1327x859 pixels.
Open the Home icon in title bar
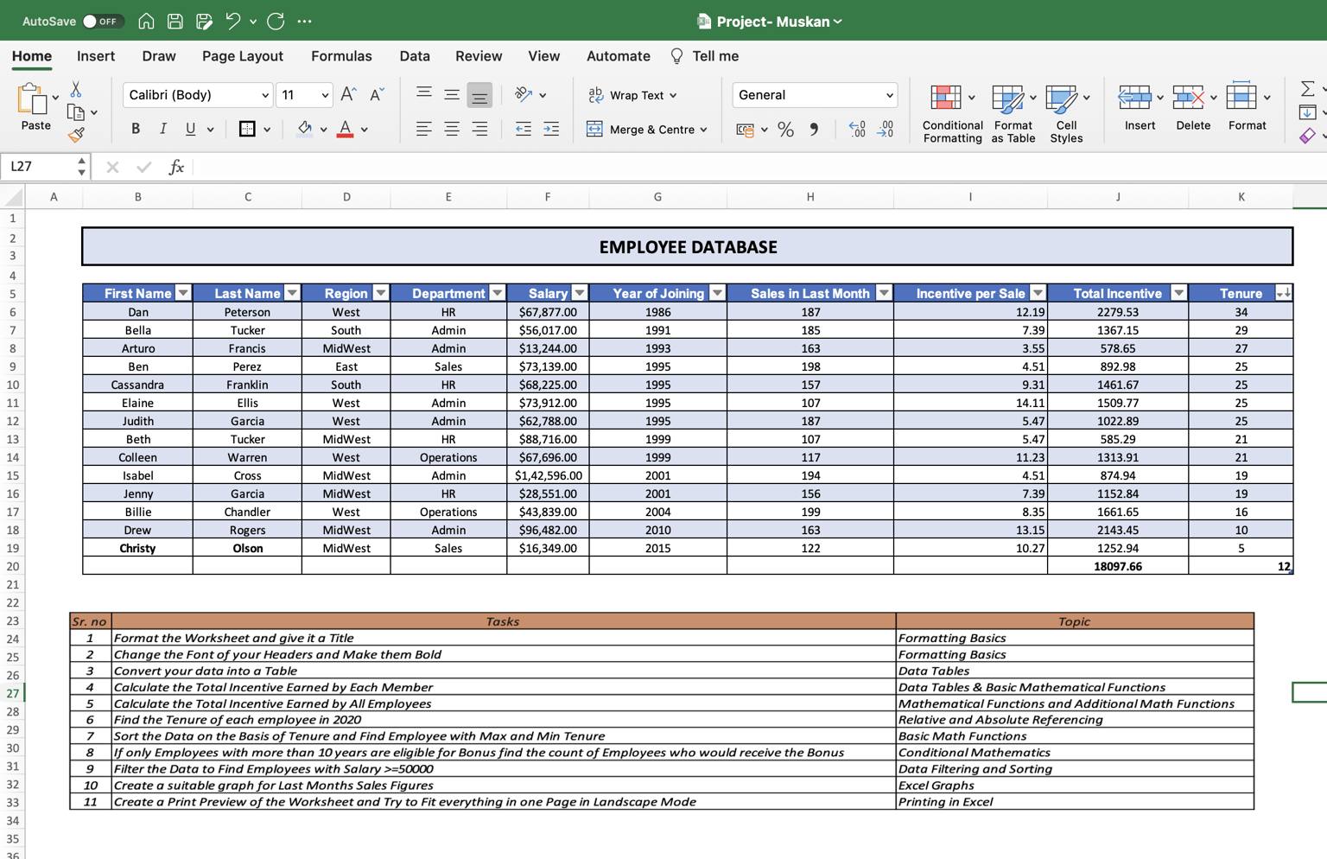pyautogui.click(x=146, y=21)
